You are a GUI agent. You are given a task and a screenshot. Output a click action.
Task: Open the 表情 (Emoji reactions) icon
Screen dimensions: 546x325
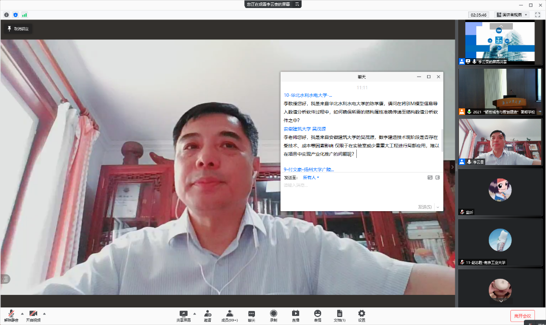click(x=318, y=314)
